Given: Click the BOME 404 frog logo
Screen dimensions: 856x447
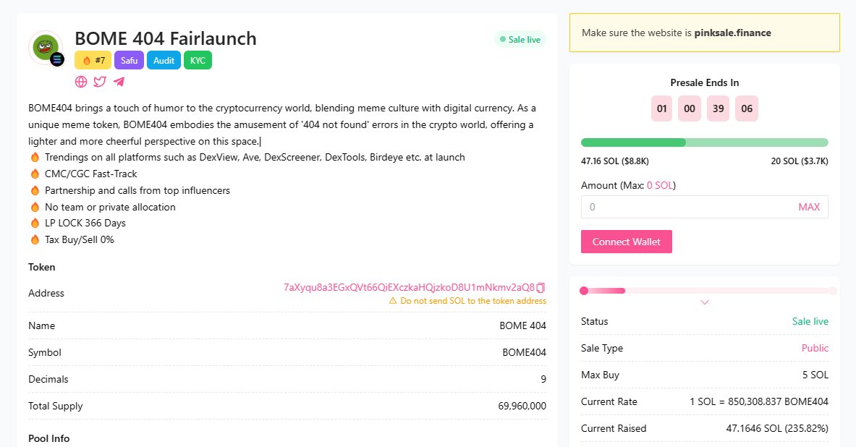Looking at the screenshot, I should click(45, 47).
